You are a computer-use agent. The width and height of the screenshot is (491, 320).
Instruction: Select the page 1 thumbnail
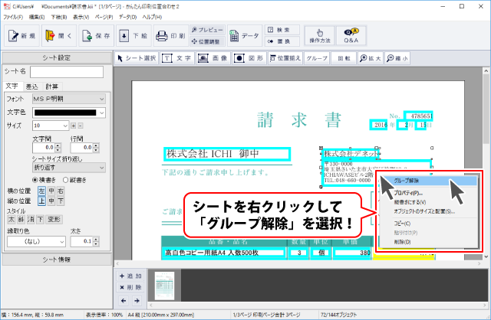point(164,286)
